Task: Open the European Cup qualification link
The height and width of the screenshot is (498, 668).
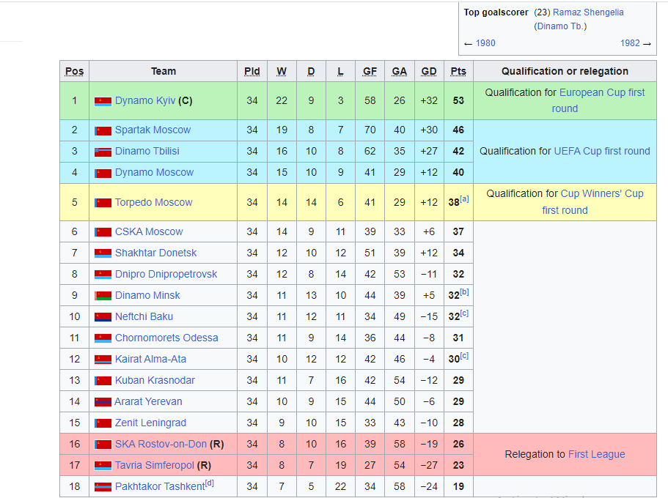Action: (x=601, y=93)
